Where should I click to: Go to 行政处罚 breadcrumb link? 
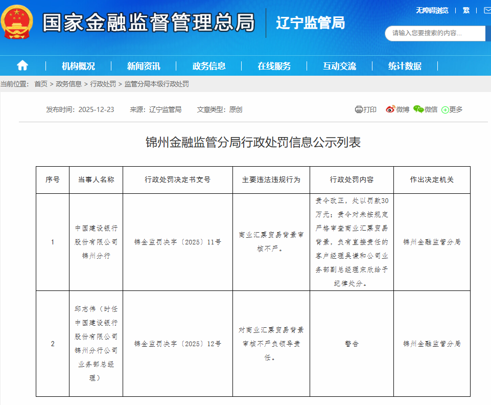click(103, 84)
